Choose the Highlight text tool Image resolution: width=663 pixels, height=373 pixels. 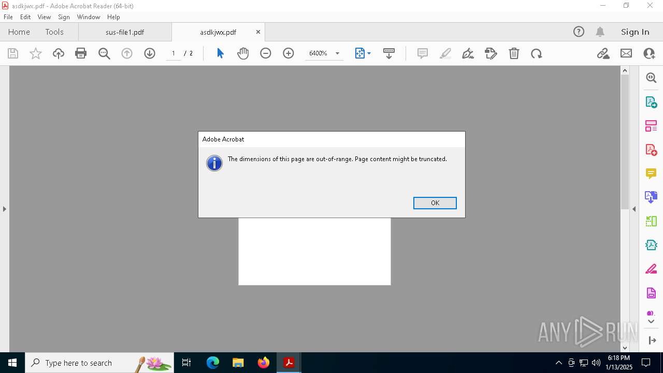pyautogui.click(x=445, y=53)
